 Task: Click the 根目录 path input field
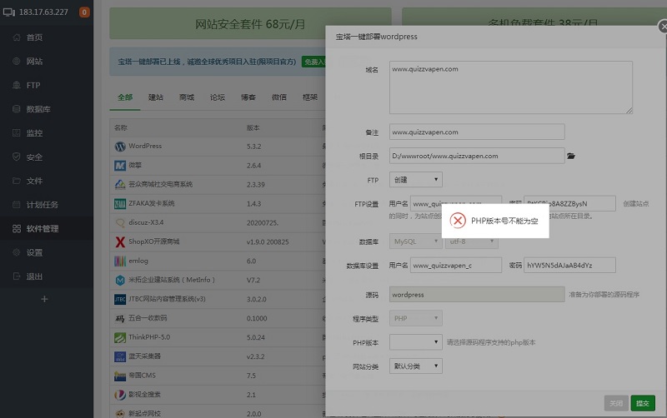477,156
